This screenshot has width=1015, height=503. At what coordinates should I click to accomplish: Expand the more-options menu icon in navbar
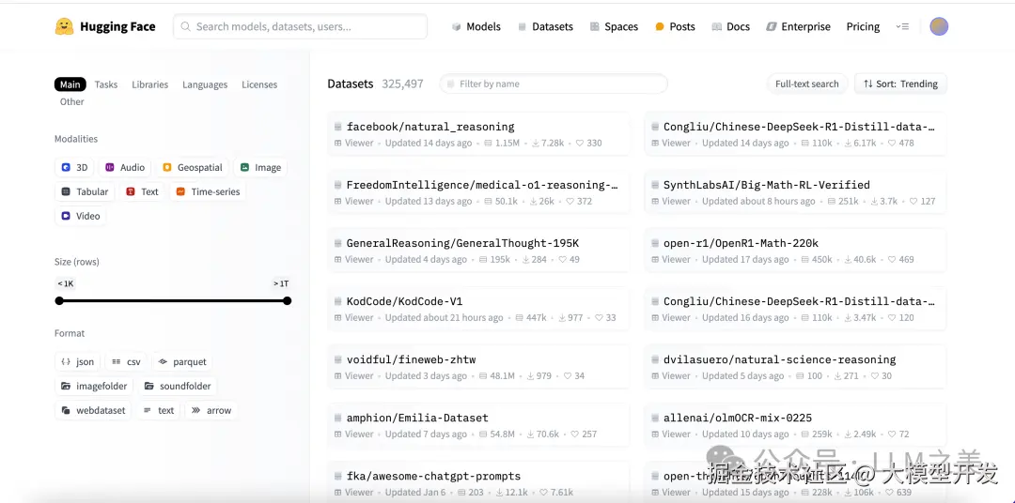pyautogui.click(x=902, y=26)
